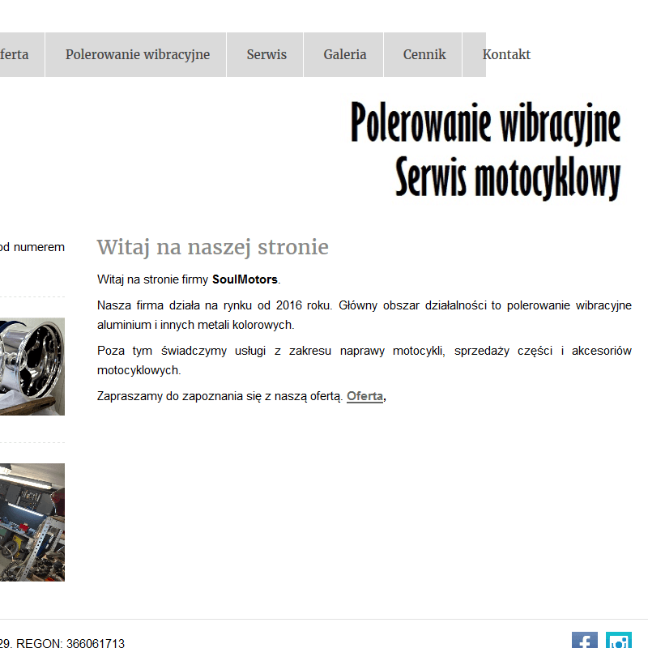Click the Facebook "f" logo in footer
Image resolution: width=648 pixels, height=648 pixels.
click(584, 640)
